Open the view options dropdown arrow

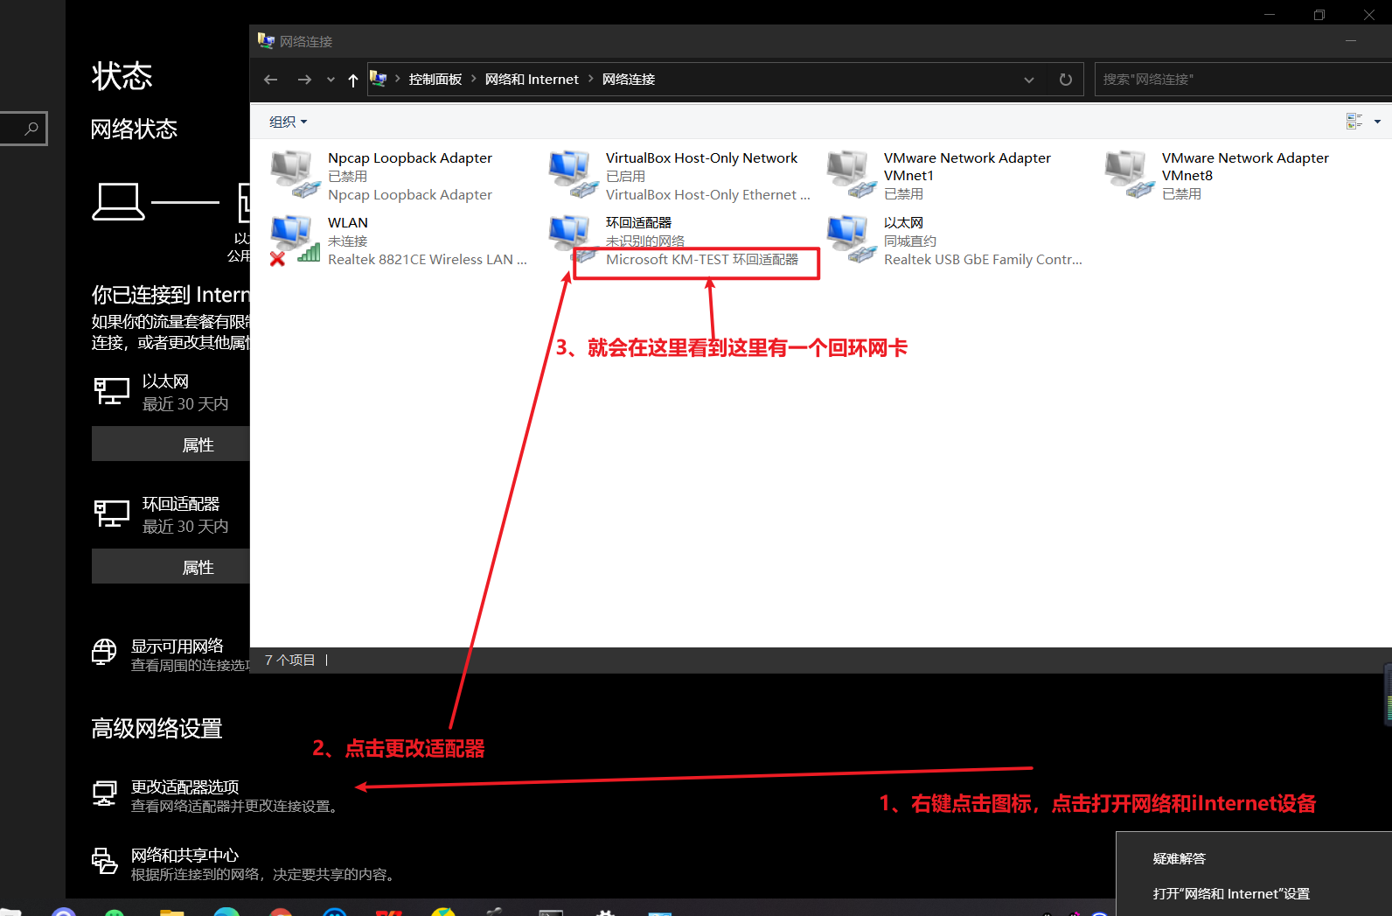[x=1377, y=122]
